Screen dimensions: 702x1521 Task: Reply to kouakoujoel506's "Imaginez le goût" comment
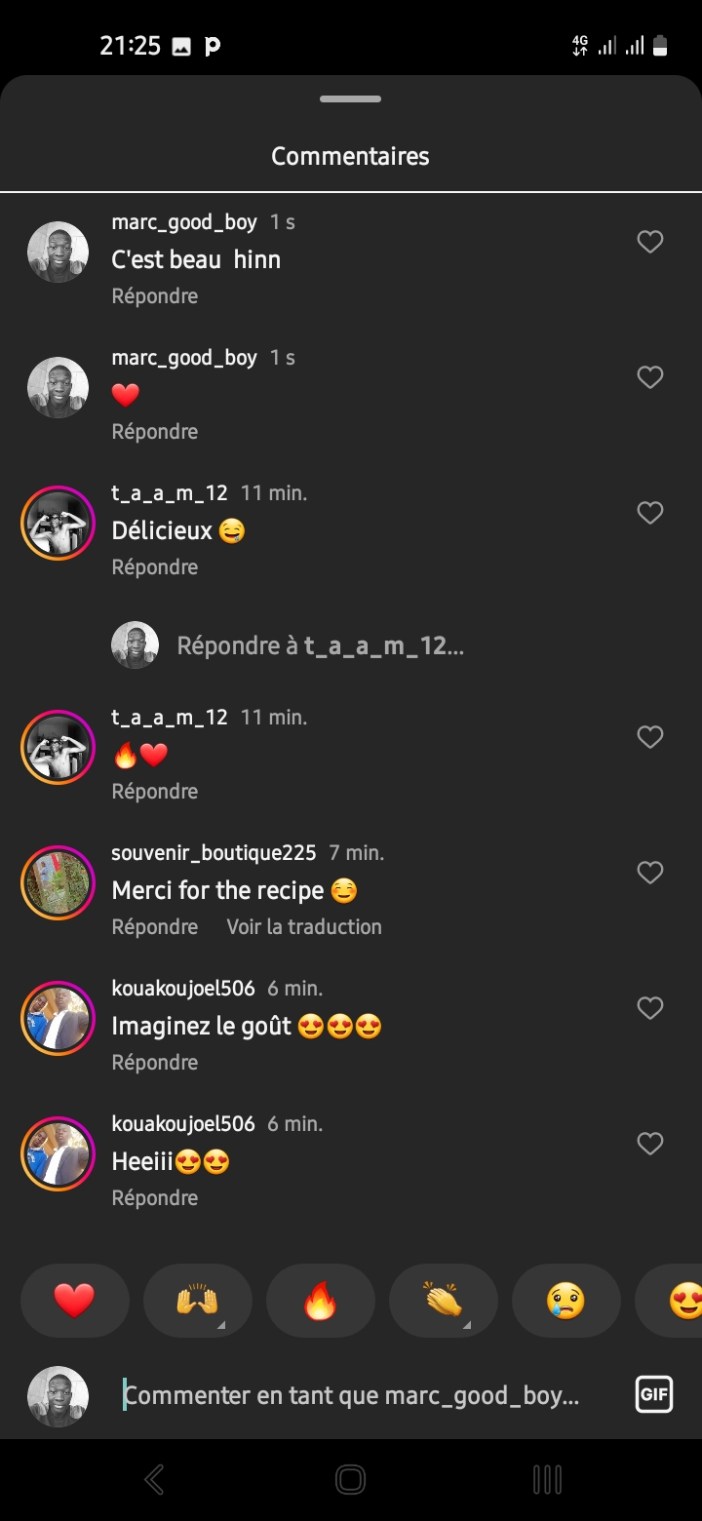(155, 1063)
